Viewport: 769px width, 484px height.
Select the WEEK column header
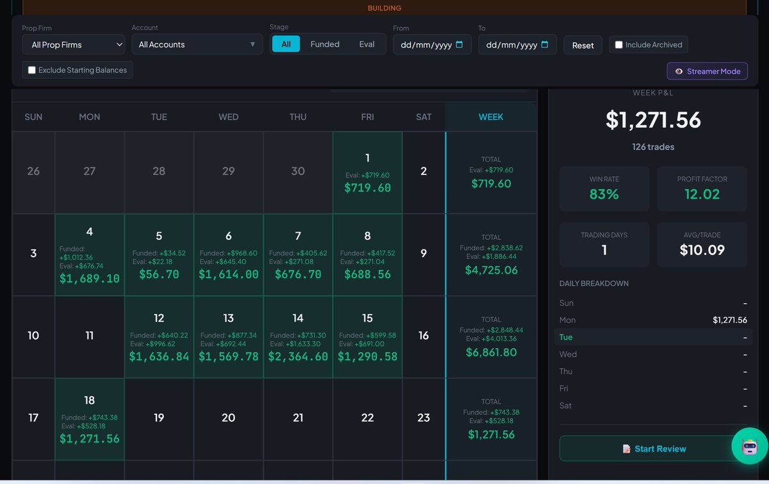(x=491, y=117)
